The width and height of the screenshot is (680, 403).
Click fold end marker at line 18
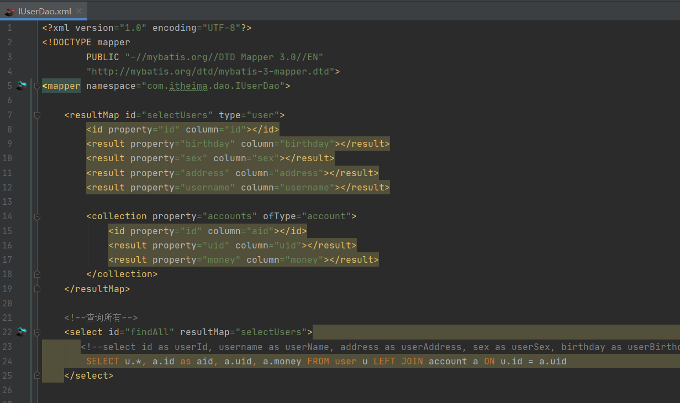point(37,274)
